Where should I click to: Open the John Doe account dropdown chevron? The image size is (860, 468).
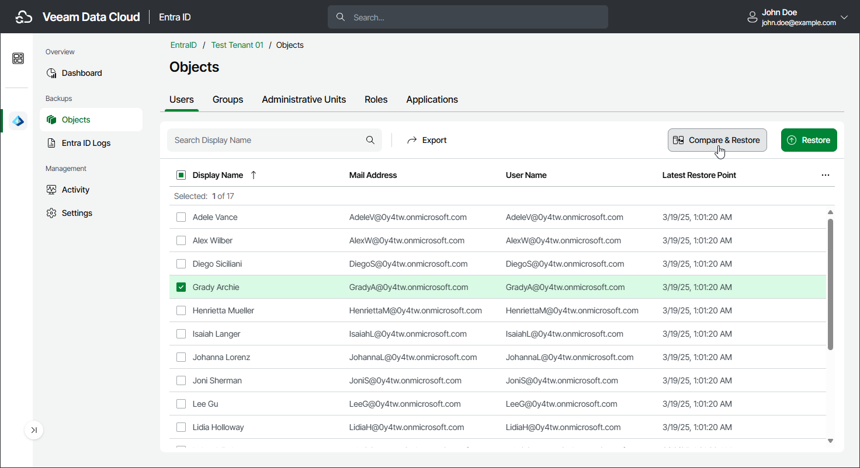844,18
